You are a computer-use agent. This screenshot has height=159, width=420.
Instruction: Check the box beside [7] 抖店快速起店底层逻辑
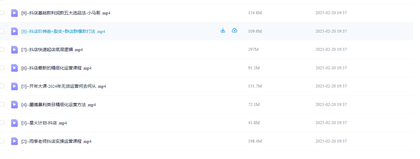[x=2, y=49]
